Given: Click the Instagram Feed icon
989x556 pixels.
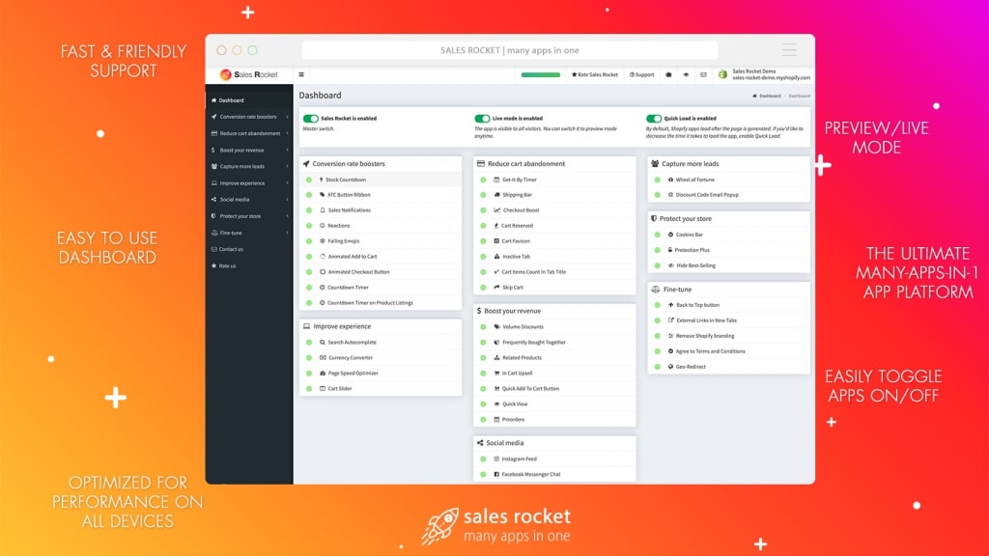Looking at the screenshot, I should click(496, 459).
